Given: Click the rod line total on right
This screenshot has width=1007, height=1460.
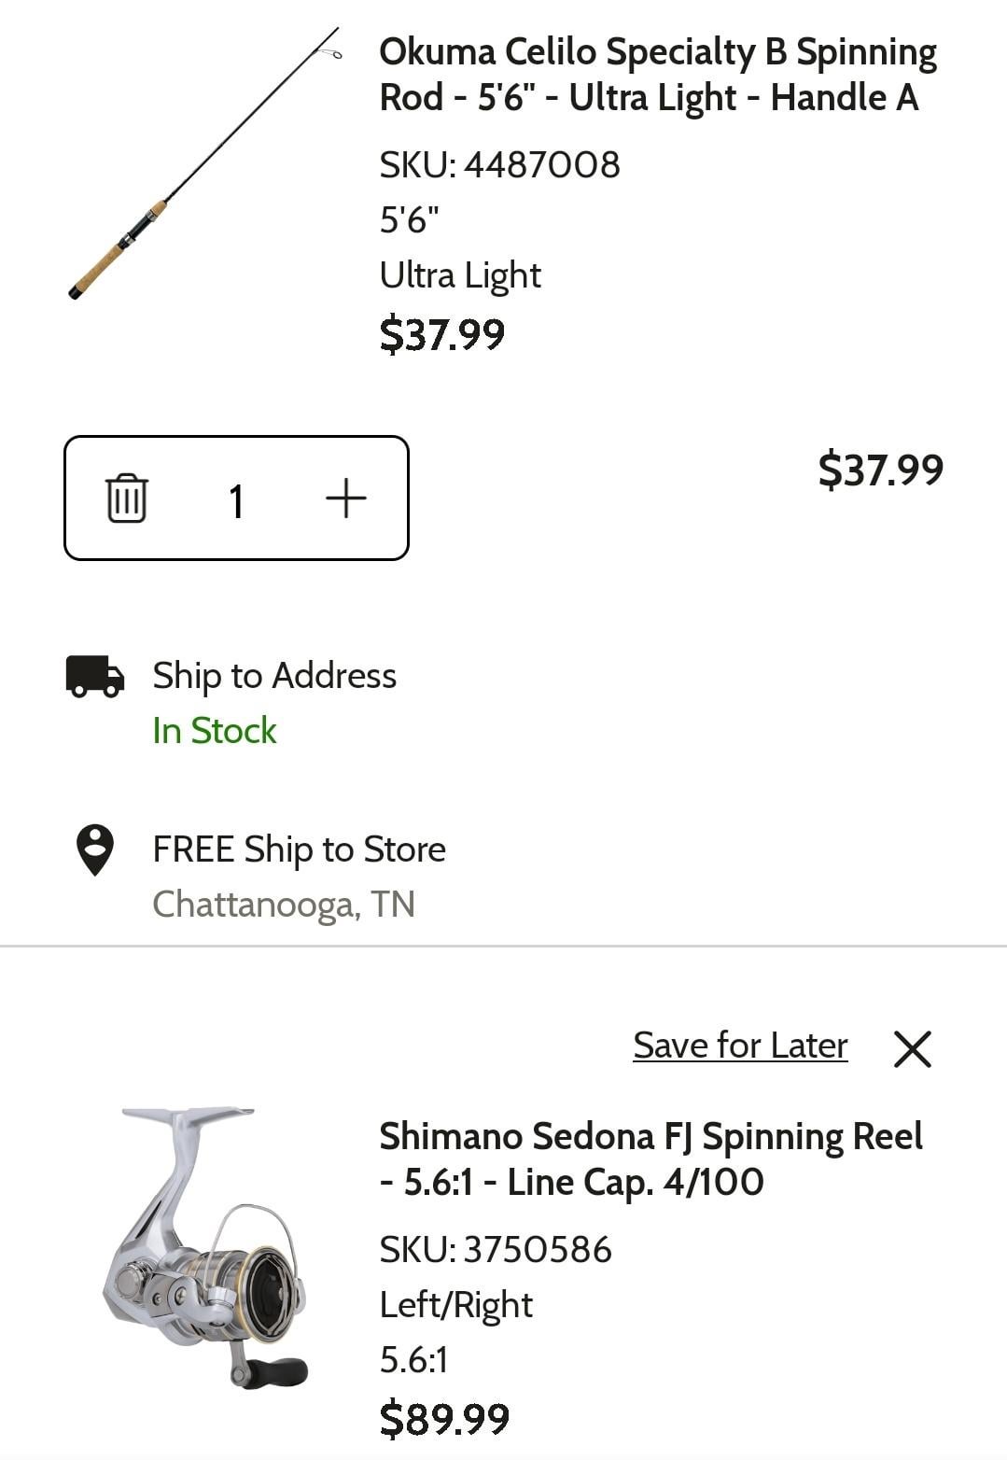Looking at the screenshot, I should (x=880, y=469).
